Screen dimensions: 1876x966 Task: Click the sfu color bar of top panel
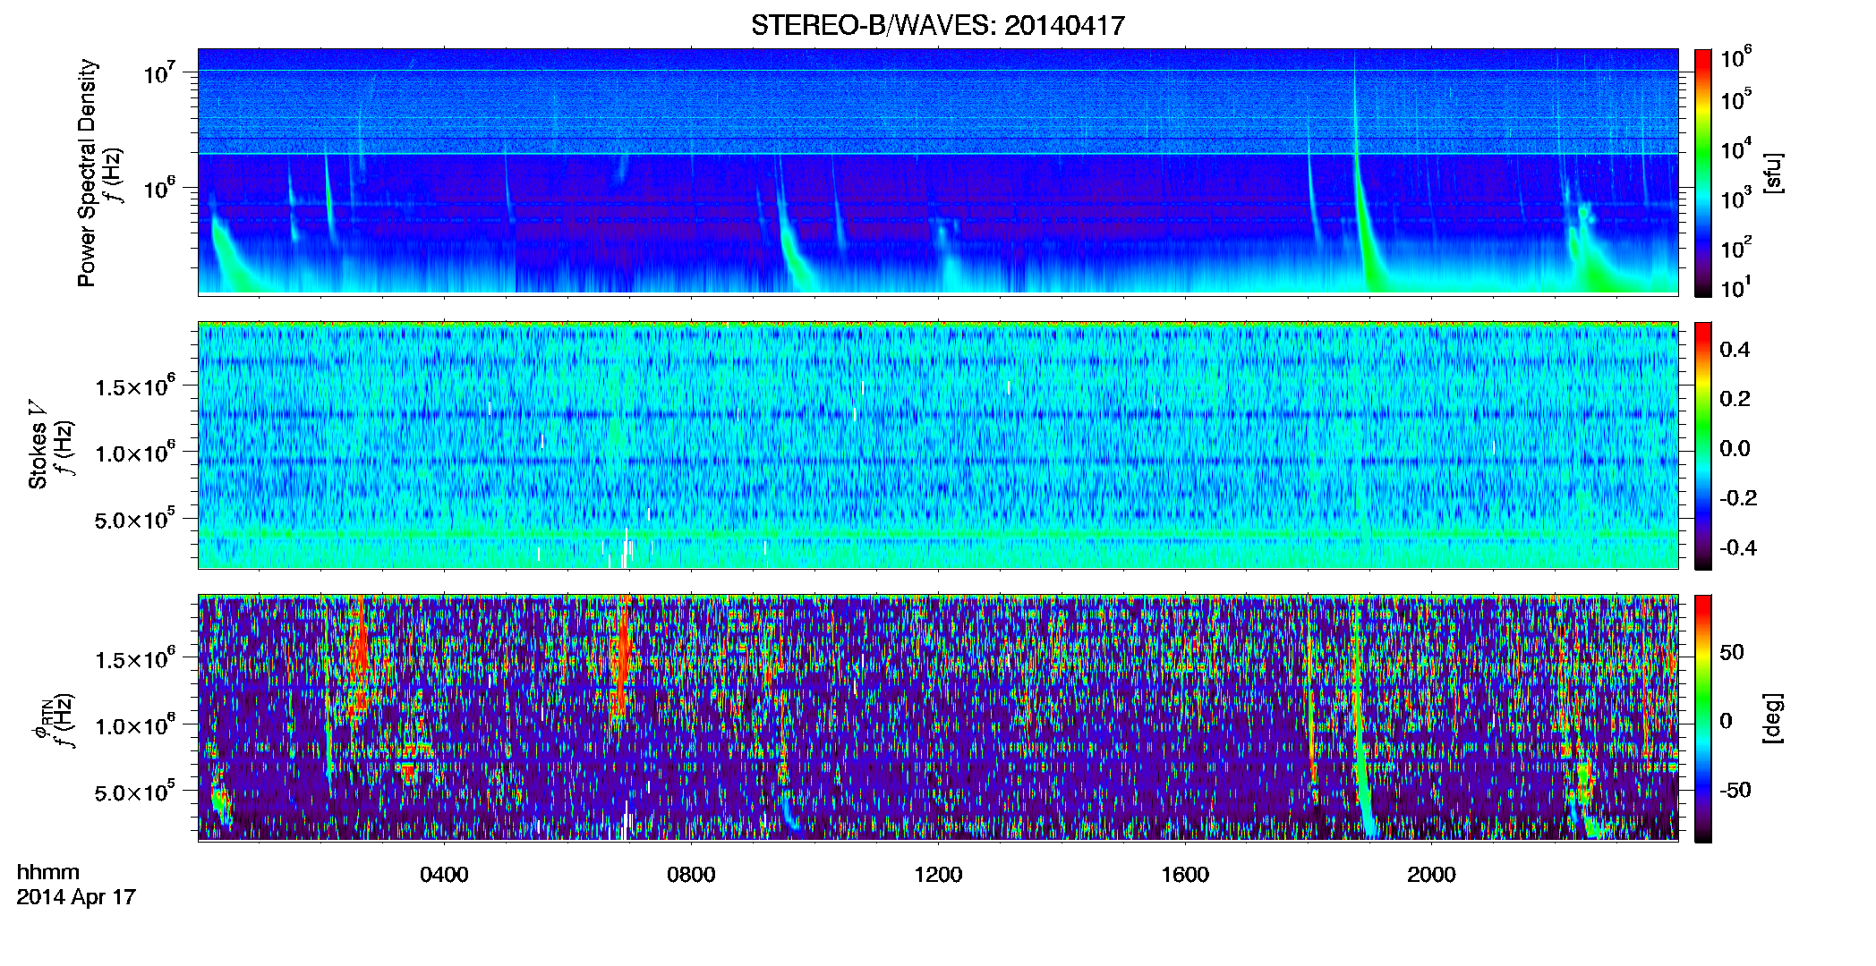click(1703, 173)
